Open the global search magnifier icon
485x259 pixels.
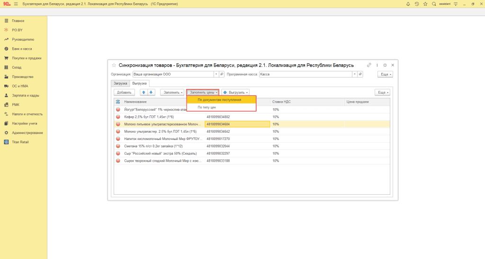[x=434, y=4]
